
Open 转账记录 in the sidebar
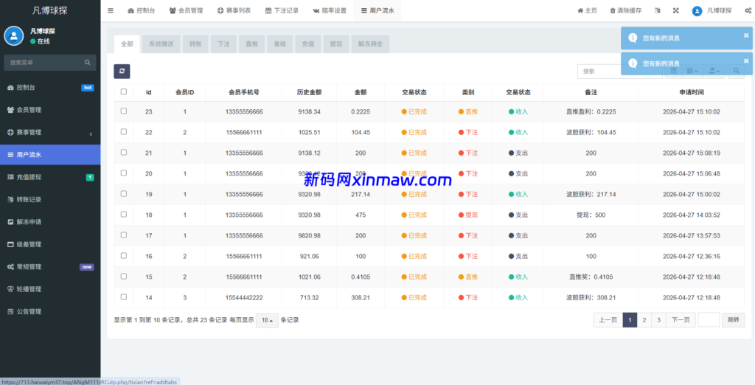[x=50, y=199]
